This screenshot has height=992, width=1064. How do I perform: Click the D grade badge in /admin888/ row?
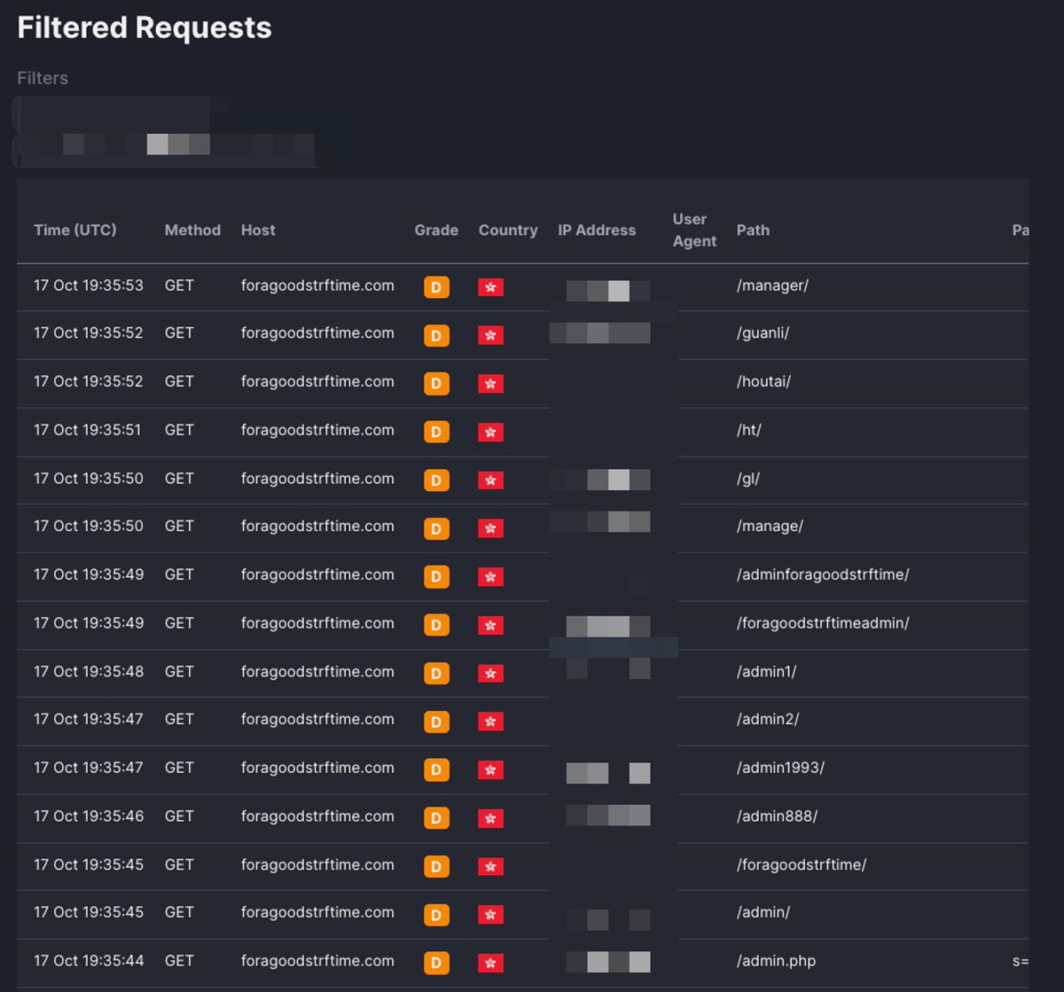tap(436, 818)
